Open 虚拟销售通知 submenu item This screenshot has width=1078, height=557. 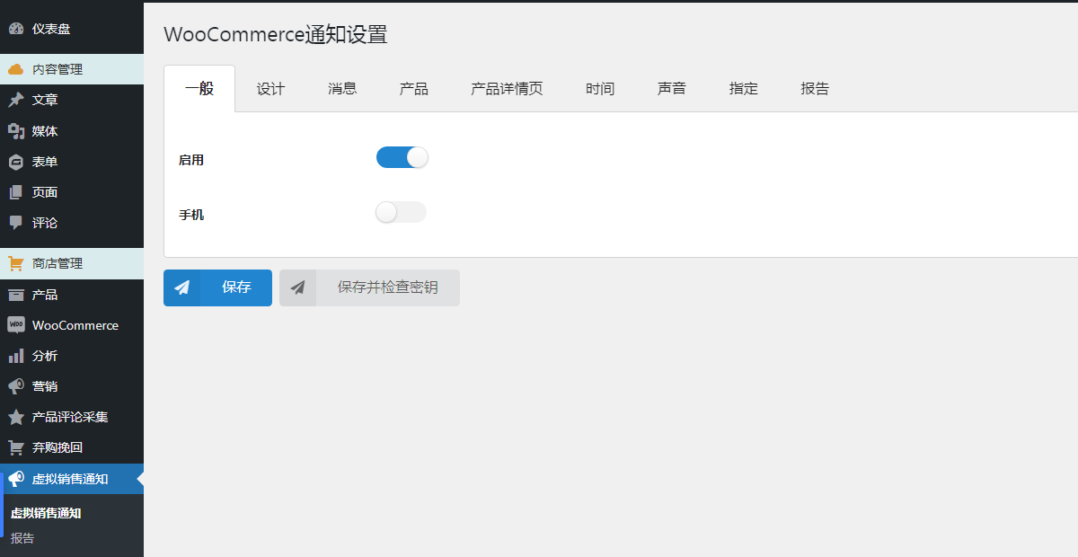coord(46,513)
